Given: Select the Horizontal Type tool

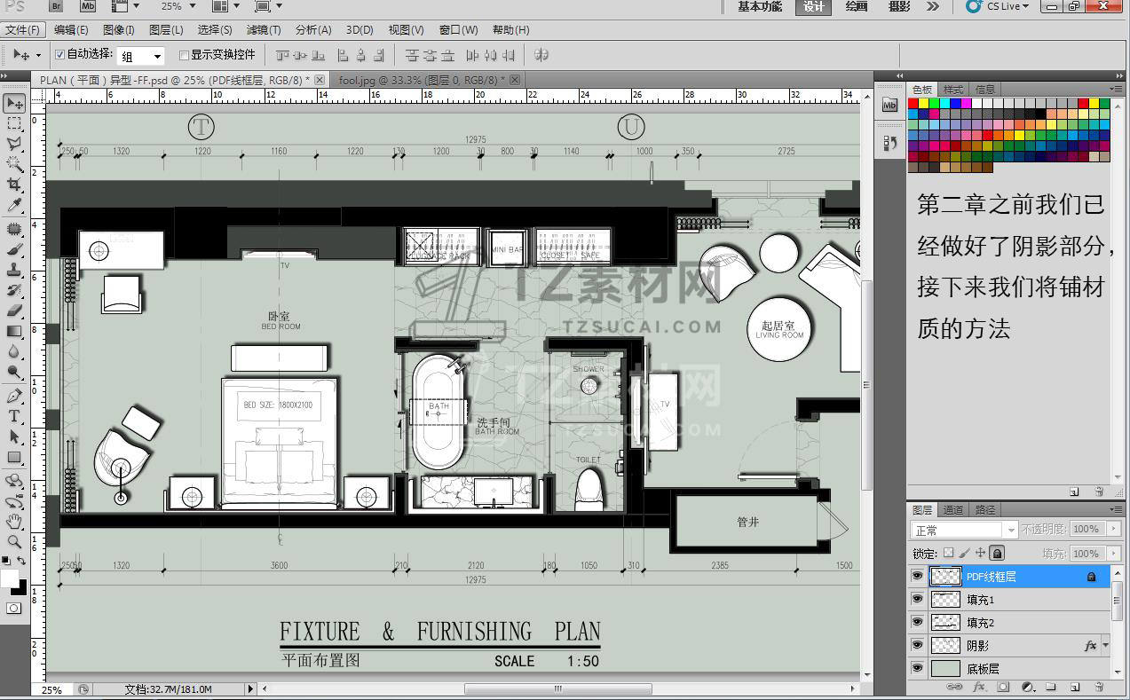Looking at the screenshot, I should (x=14, y=416).
